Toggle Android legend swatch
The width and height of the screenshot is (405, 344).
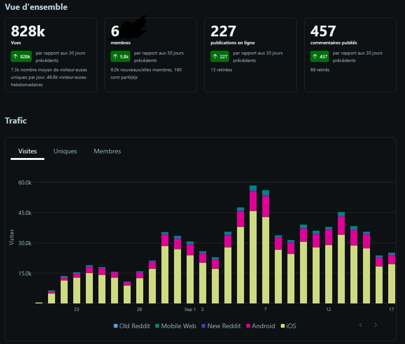click(248, 326)
